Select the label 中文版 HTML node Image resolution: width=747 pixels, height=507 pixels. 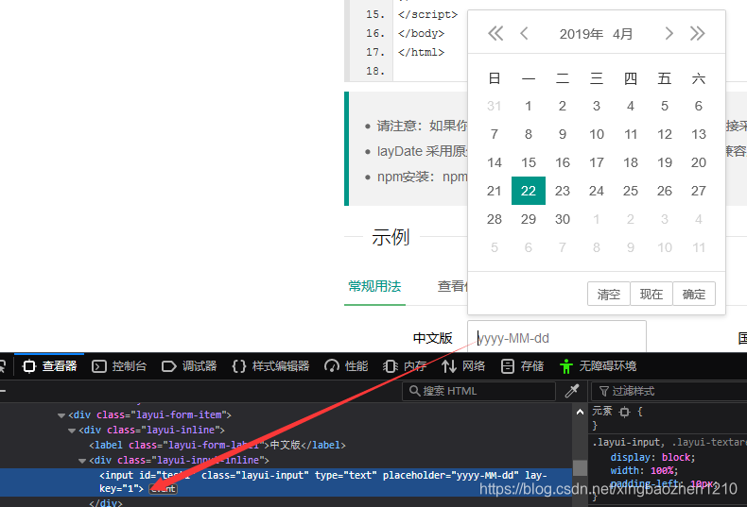(x=217, y=446)
